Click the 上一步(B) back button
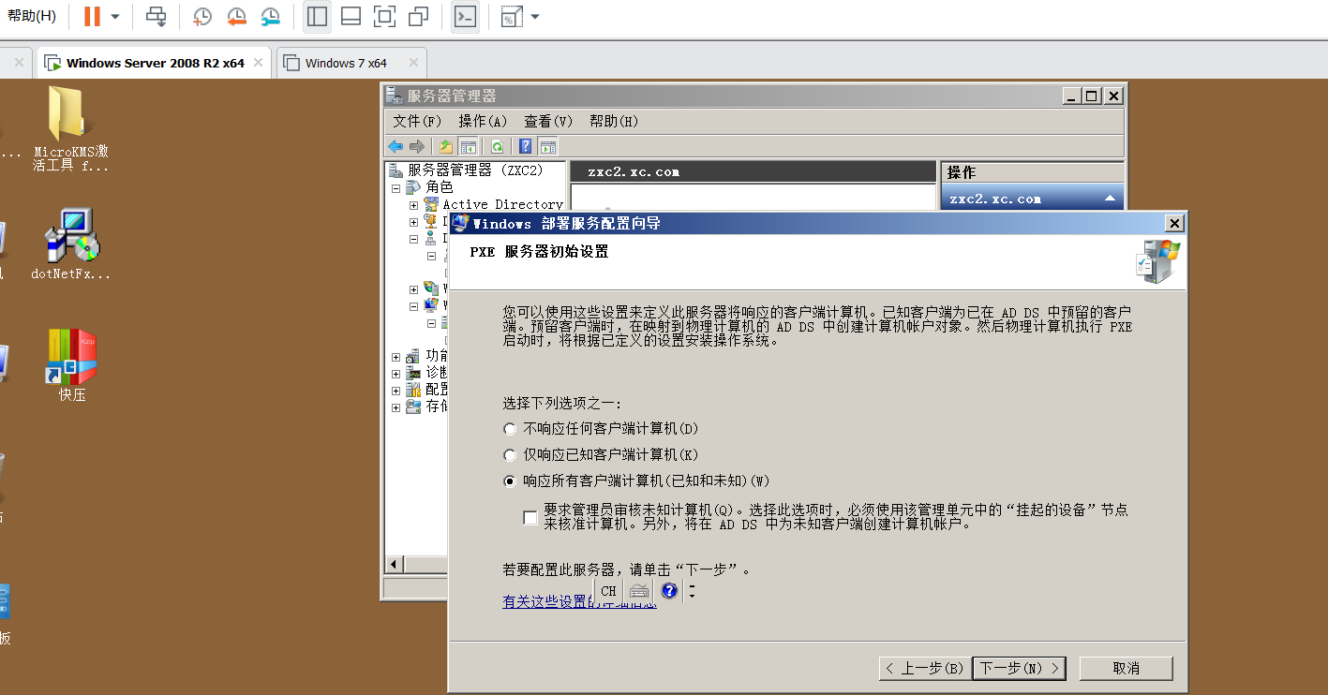Screen dimensions: 1328x695 [925, 668]
